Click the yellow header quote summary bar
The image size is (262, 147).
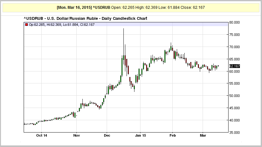tap(131, 8)
